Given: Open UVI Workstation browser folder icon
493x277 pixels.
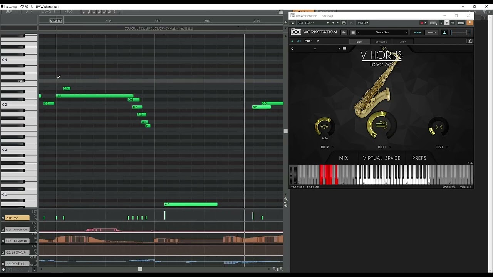Looking at the screenshot, I should point(344,32).
